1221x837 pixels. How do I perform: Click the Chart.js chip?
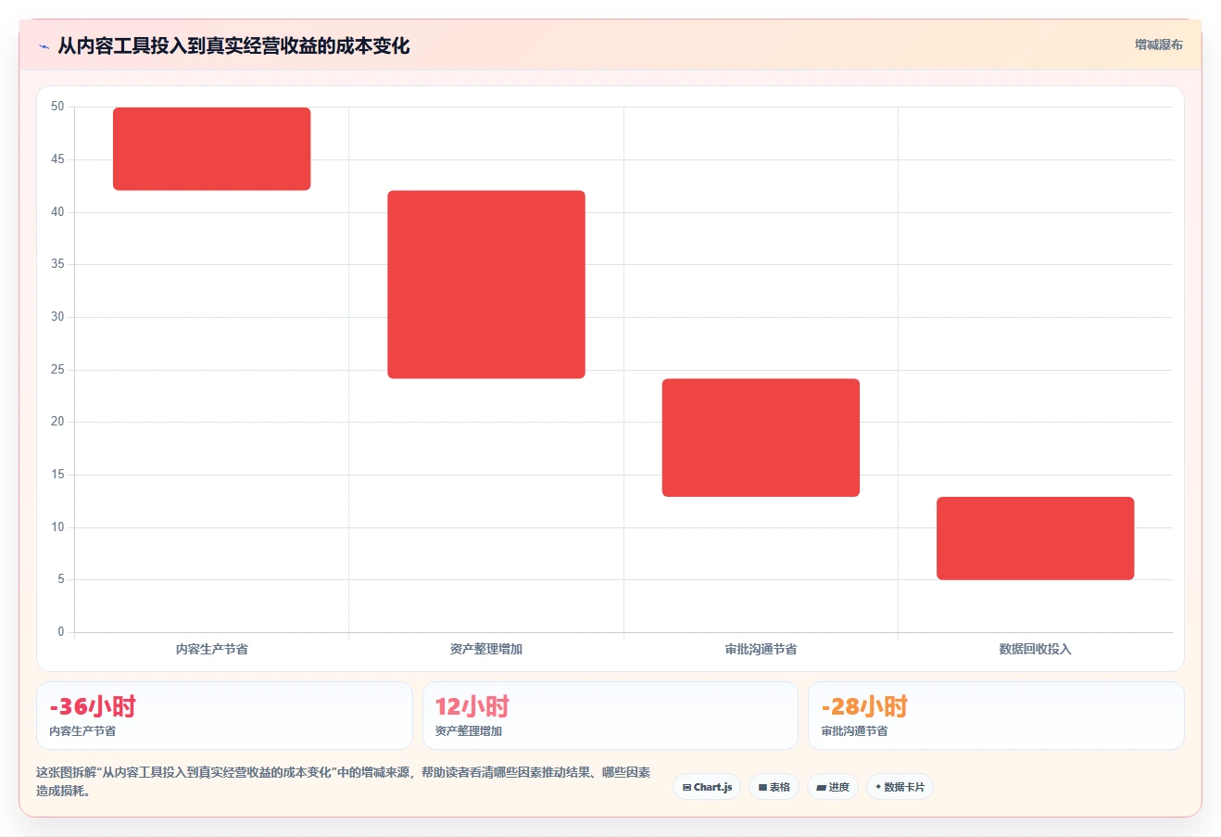pos(707,787)
